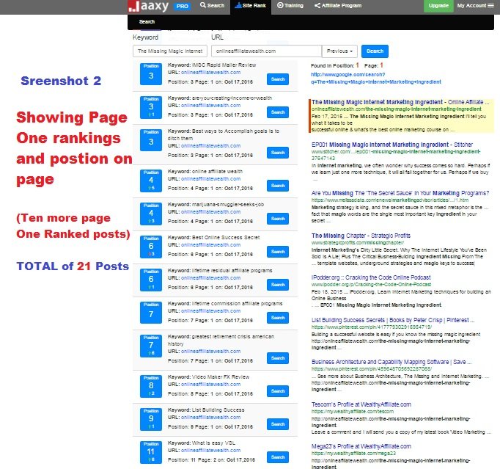
Task: Open the Search menu in top navigation
Action: click(x=212, y=5)
